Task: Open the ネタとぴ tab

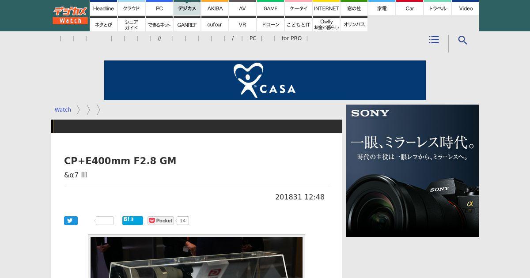Action: coord(103,24)
